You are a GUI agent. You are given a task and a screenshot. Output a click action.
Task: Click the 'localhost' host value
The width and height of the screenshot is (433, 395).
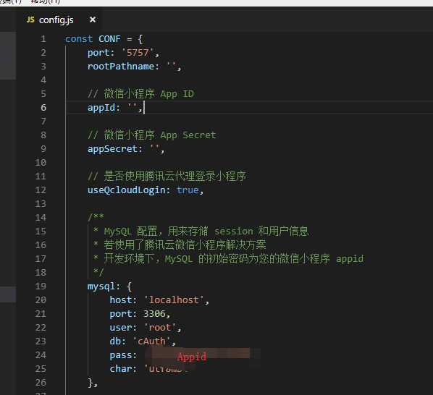(x=174, y=300)
